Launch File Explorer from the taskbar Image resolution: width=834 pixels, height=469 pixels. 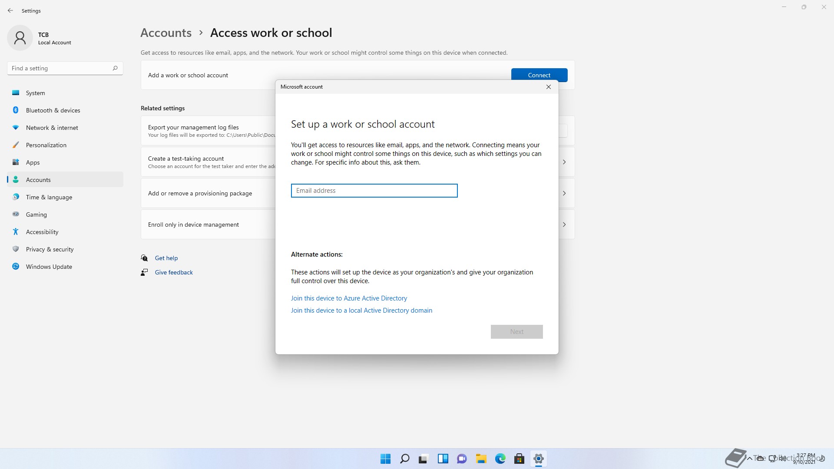click(x=481, y=459)
